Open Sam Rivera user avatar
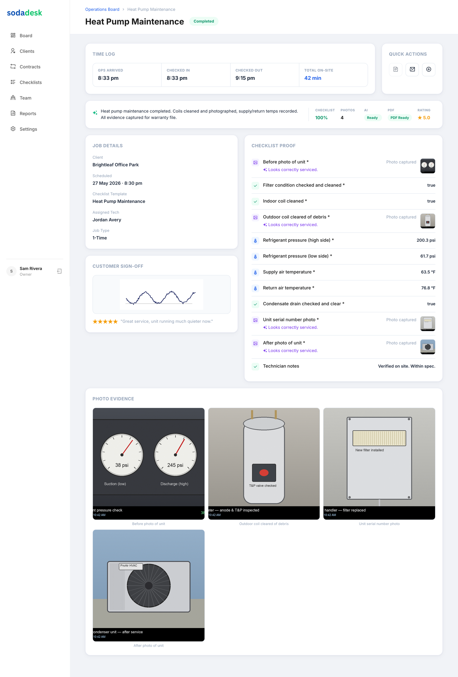This screenshot has height=677, width=458. pyautogui.click(x=11, y=271)
